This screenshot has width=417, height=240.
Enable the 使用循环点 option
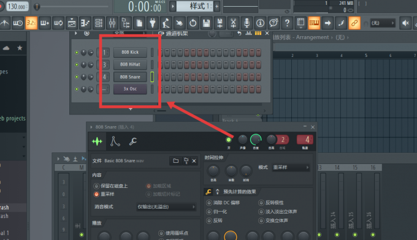coord(174,233)
